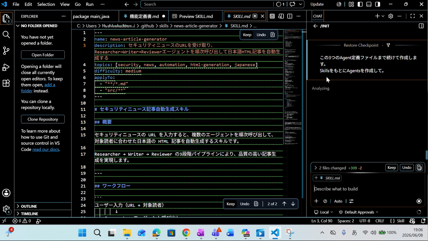This screenshot has height=241, width=428.
Task: Open the Extensions view
Action: 6,83
